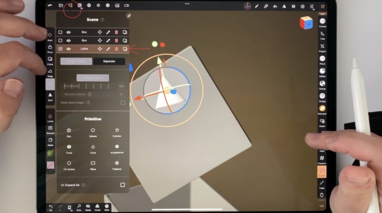Open the lighting settings menu
Image resolution: width=382 pixels, height=213 pixels.
coord(98,6)
